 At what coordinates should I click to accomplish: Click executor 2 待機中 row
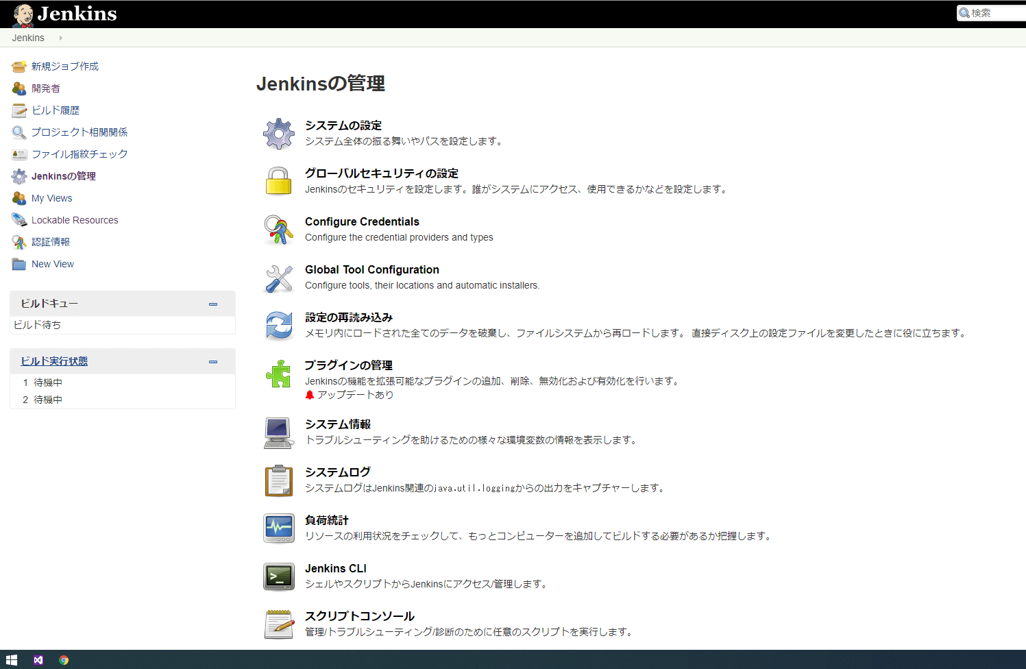coord(123,400)
